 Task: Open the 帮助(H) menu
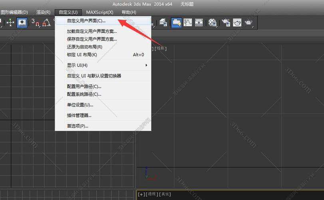129,12
